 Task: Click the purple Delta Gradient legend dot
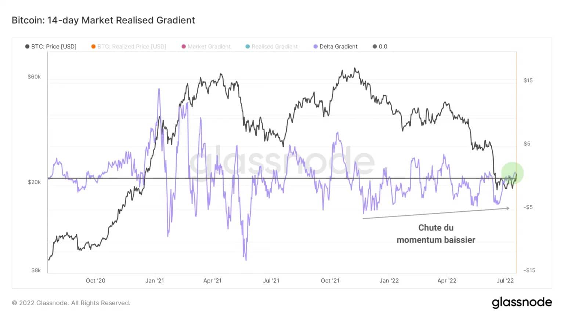click(x=315, y=47)
